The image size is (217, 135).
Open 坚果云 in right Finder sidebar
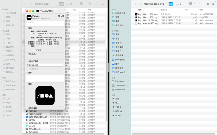(117, 51)
